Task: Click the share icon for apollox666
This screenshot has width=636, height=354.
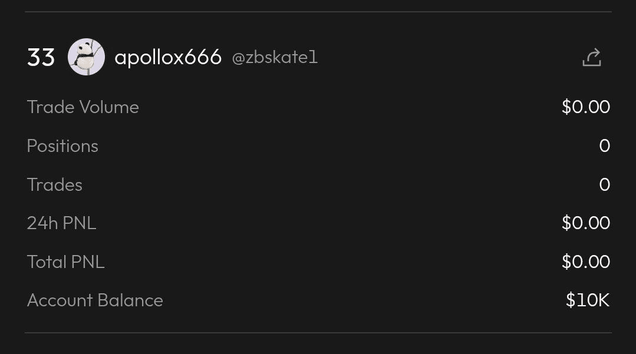Action: pyautogui.click(x=591, y=57)
